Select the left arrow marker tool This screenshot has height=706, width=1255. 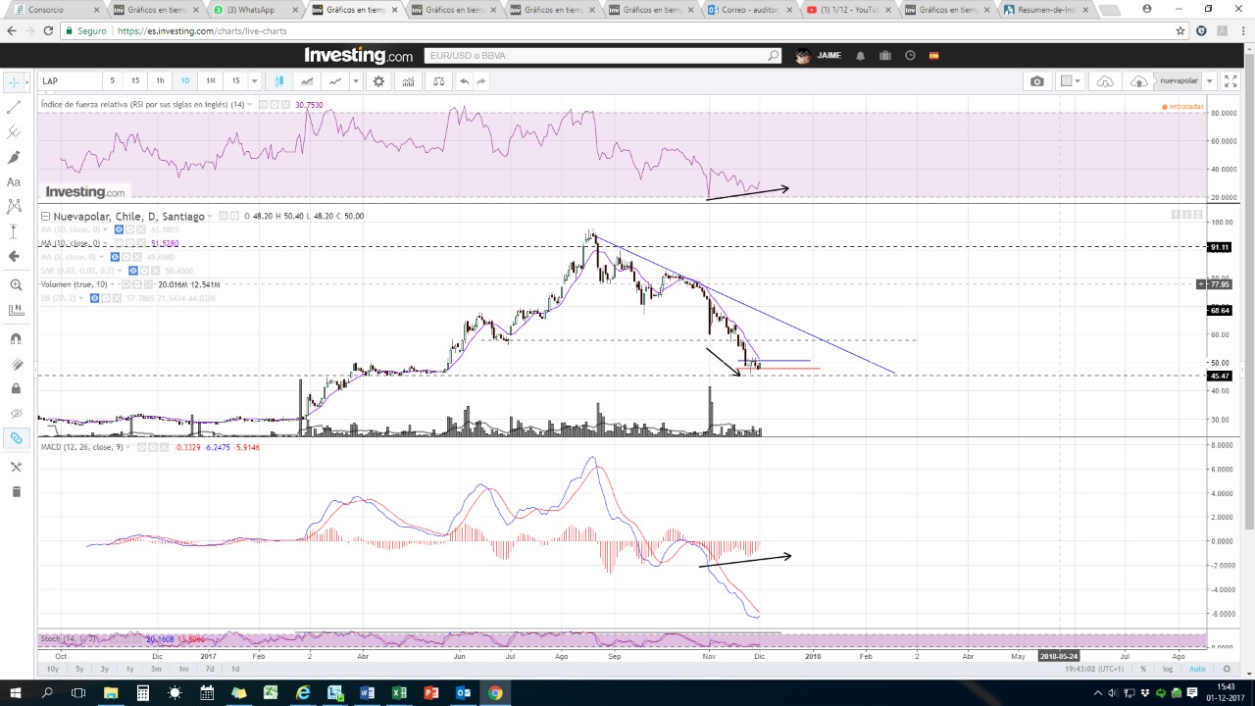[14, 256]
